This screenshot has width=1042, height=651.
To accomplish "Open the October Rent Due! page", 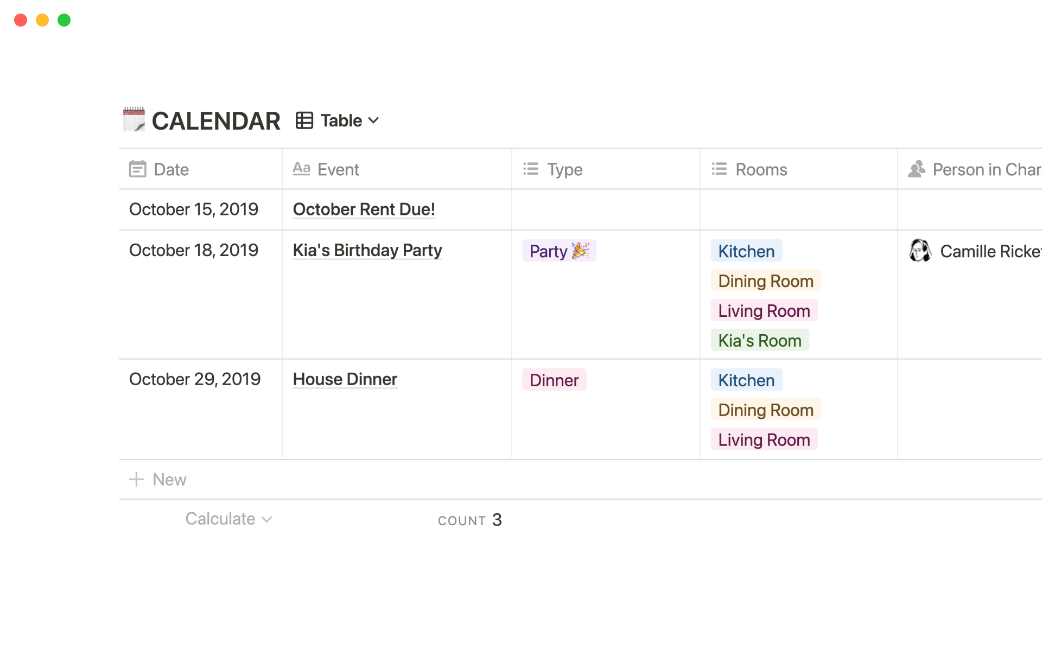I will 364,209.
